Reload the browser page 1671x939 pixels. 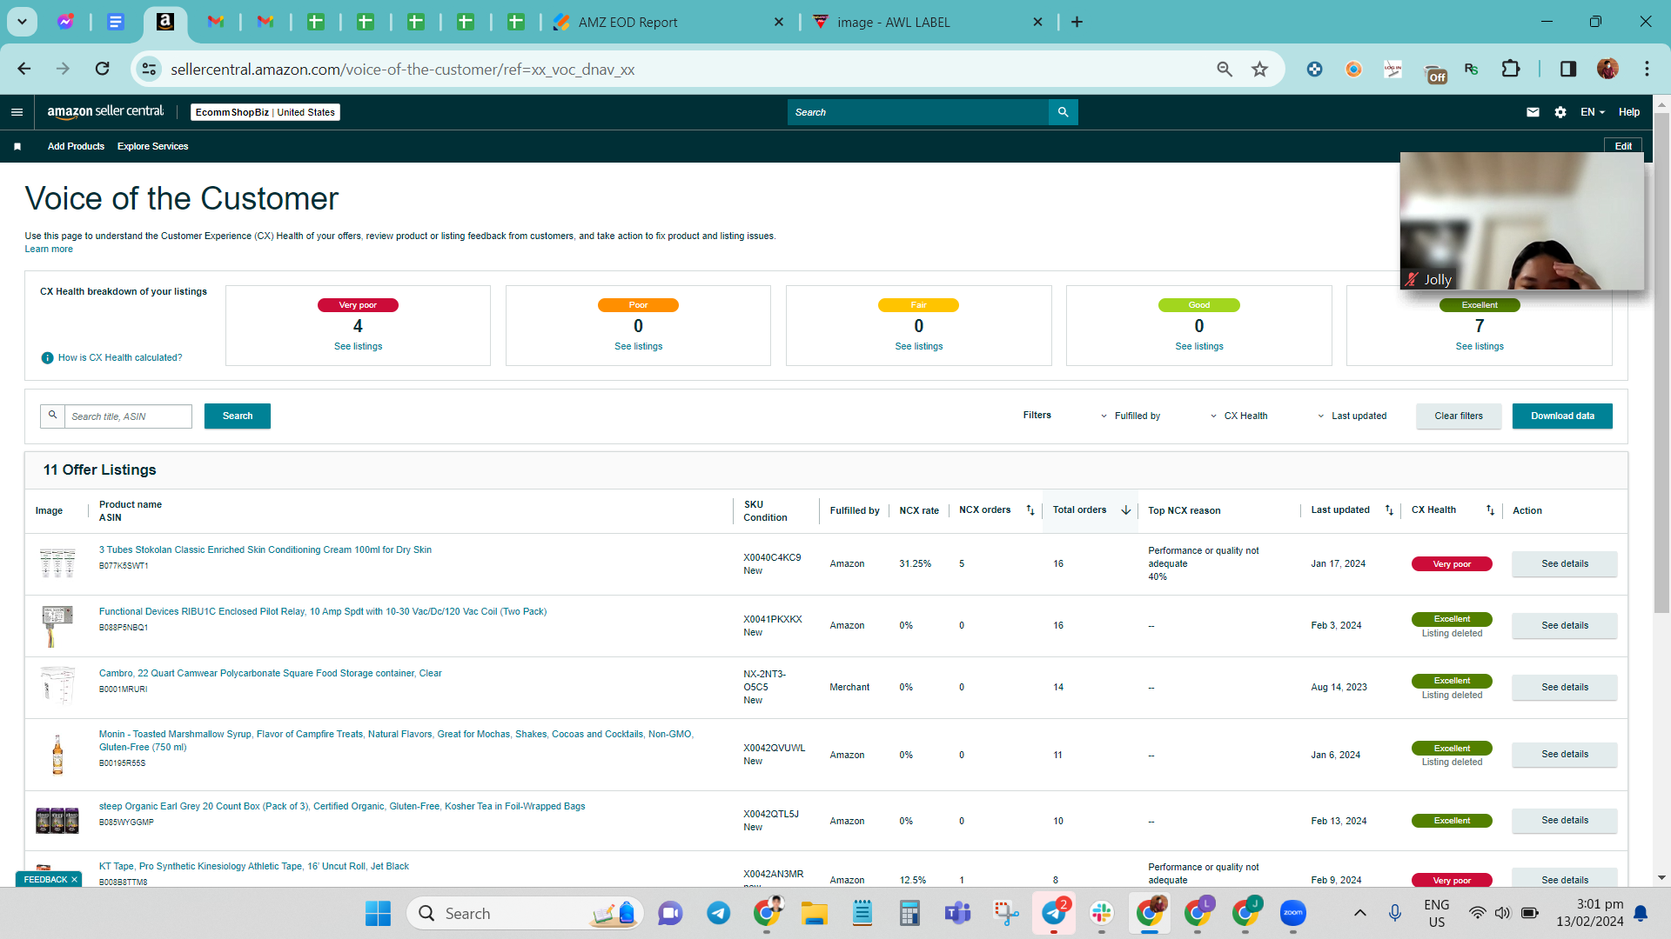coord(102,69)
